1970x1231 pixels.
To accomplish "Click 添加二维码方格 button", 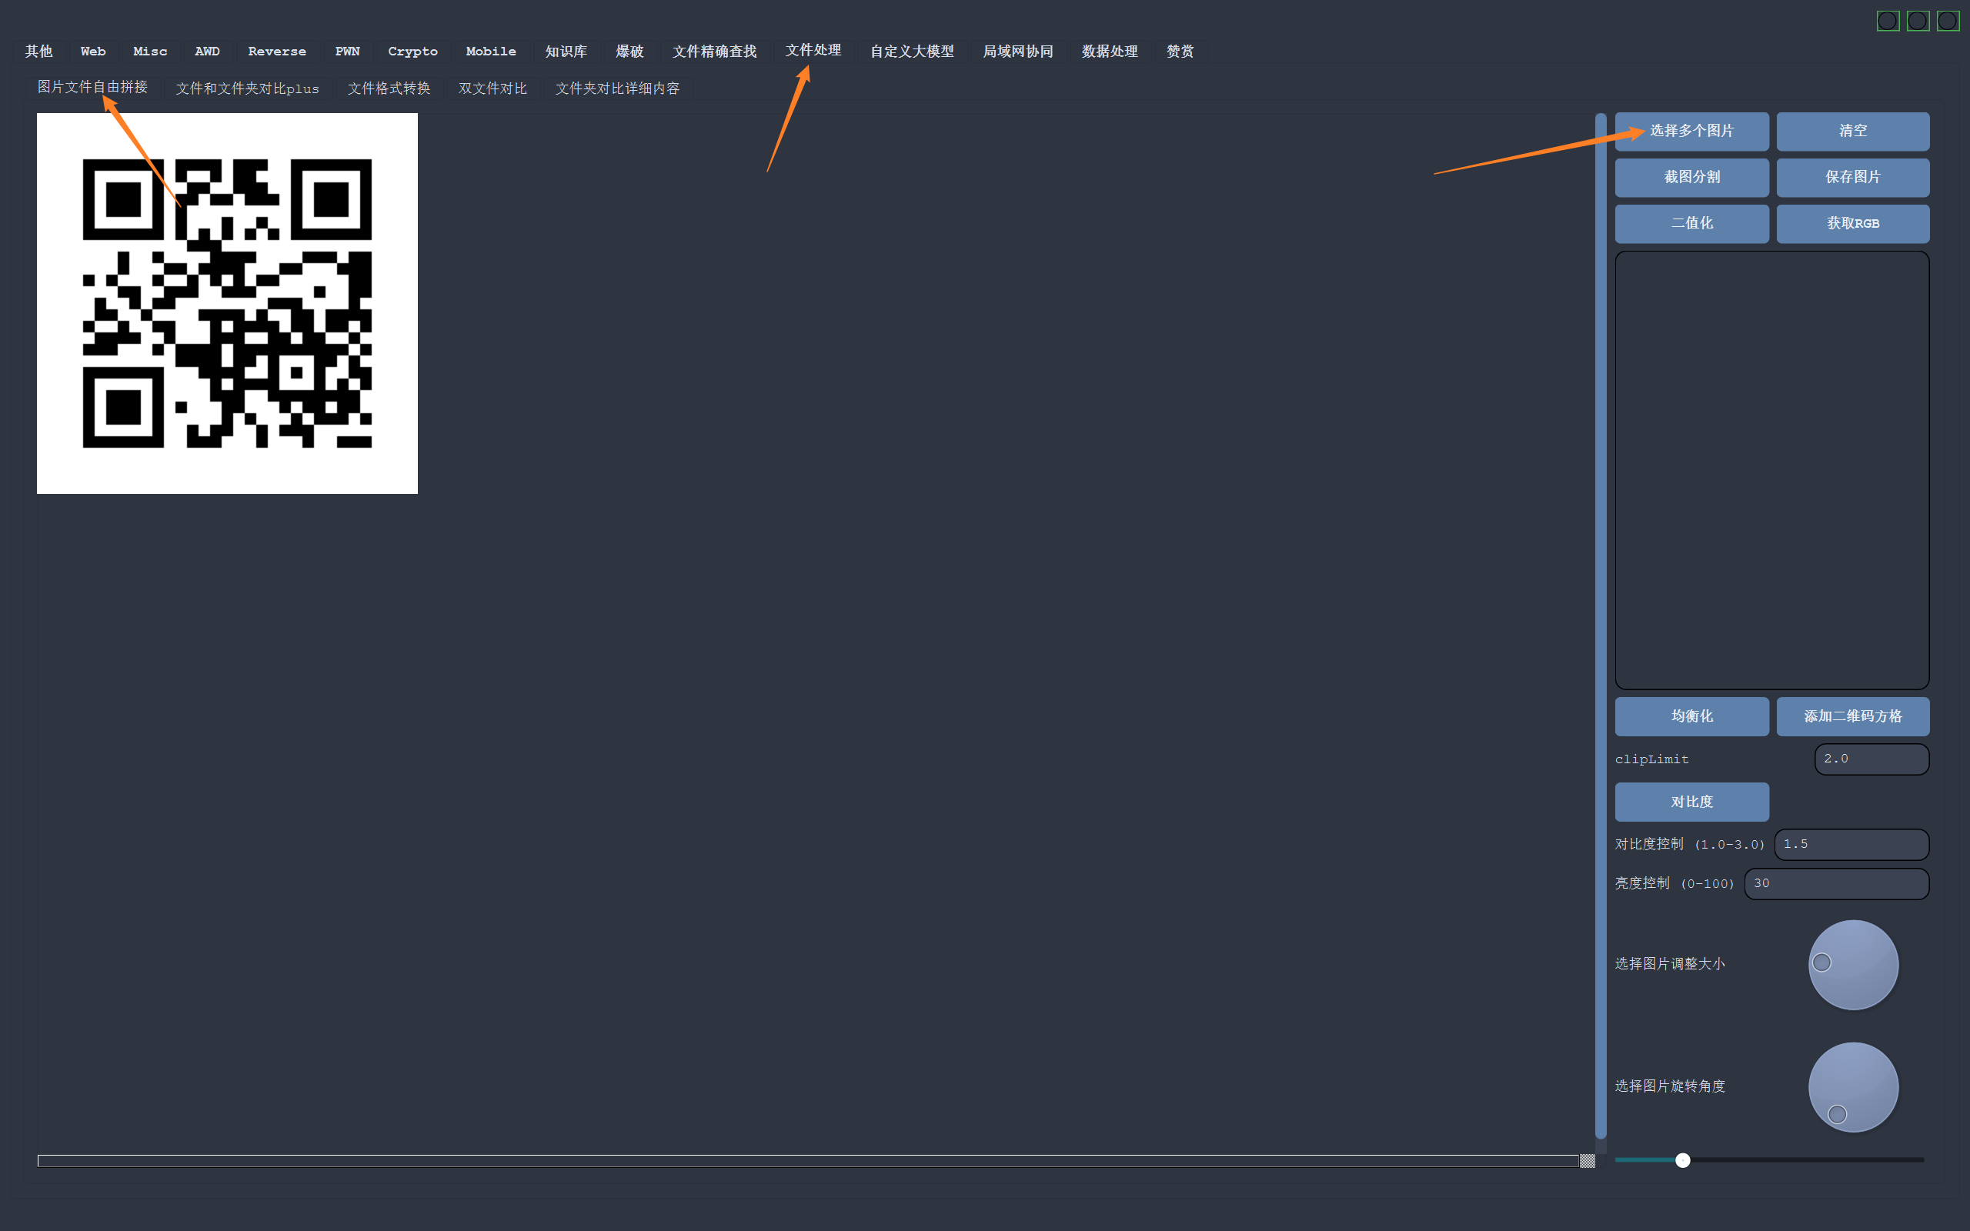I will point(1853,716).
